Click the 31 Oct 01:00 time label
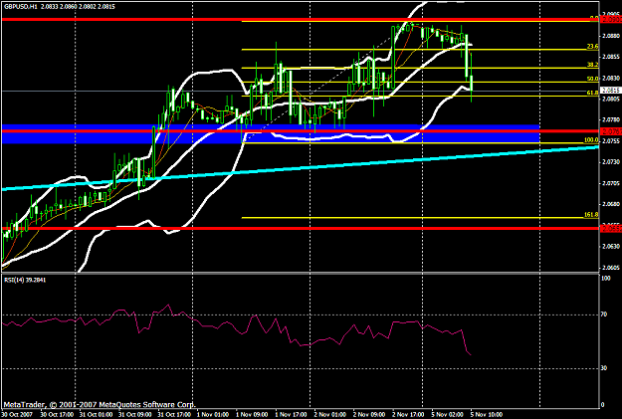The width and height of the screenshot is (622, 419). (x=96, y=415)
